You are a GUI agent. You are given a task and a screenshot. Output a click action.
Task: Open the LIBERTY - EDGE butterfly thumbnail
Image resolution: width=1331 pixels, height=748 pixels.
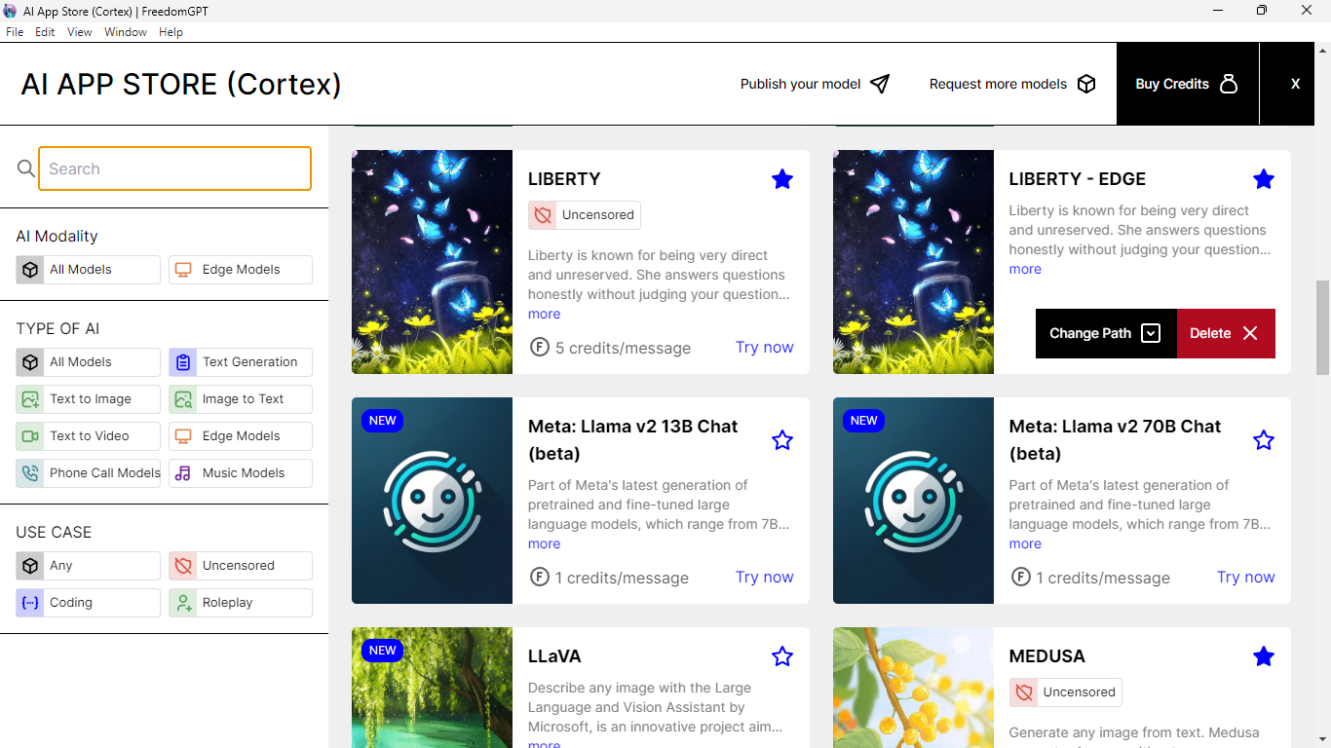913,262
